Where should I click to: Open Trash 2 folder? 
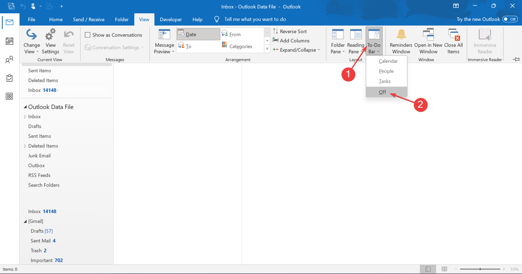(39, 251)
